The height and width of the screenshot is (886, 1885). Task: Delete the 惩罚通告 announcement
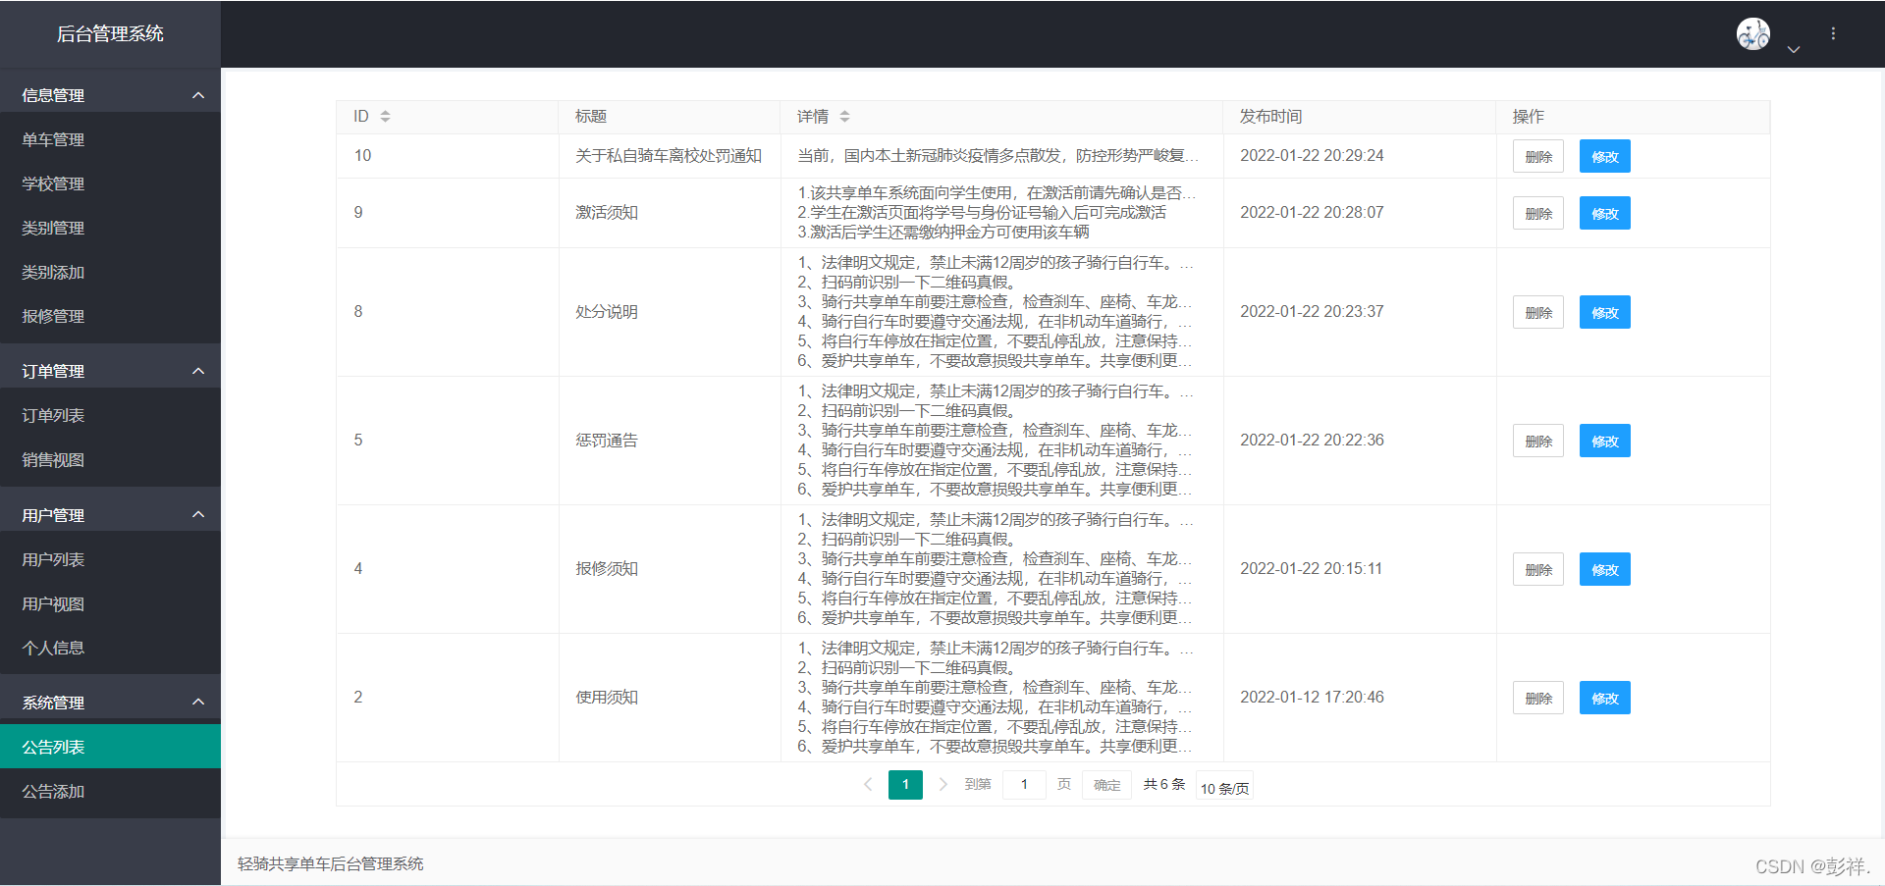(x=1538, y=441)
